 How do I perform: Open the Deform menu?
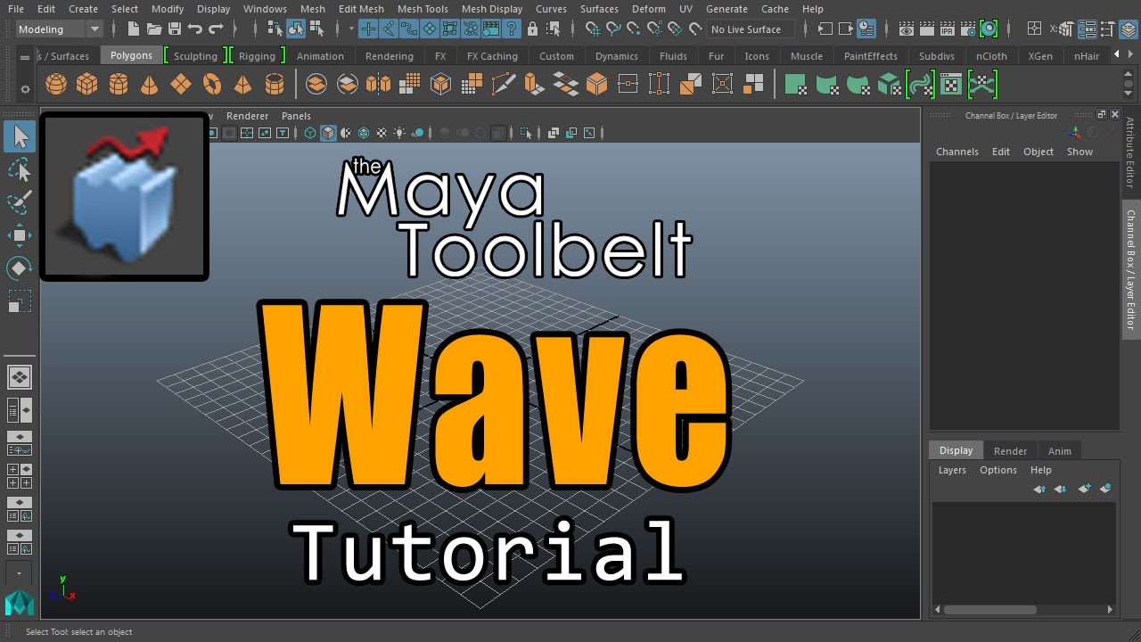[x=648, y=9]
